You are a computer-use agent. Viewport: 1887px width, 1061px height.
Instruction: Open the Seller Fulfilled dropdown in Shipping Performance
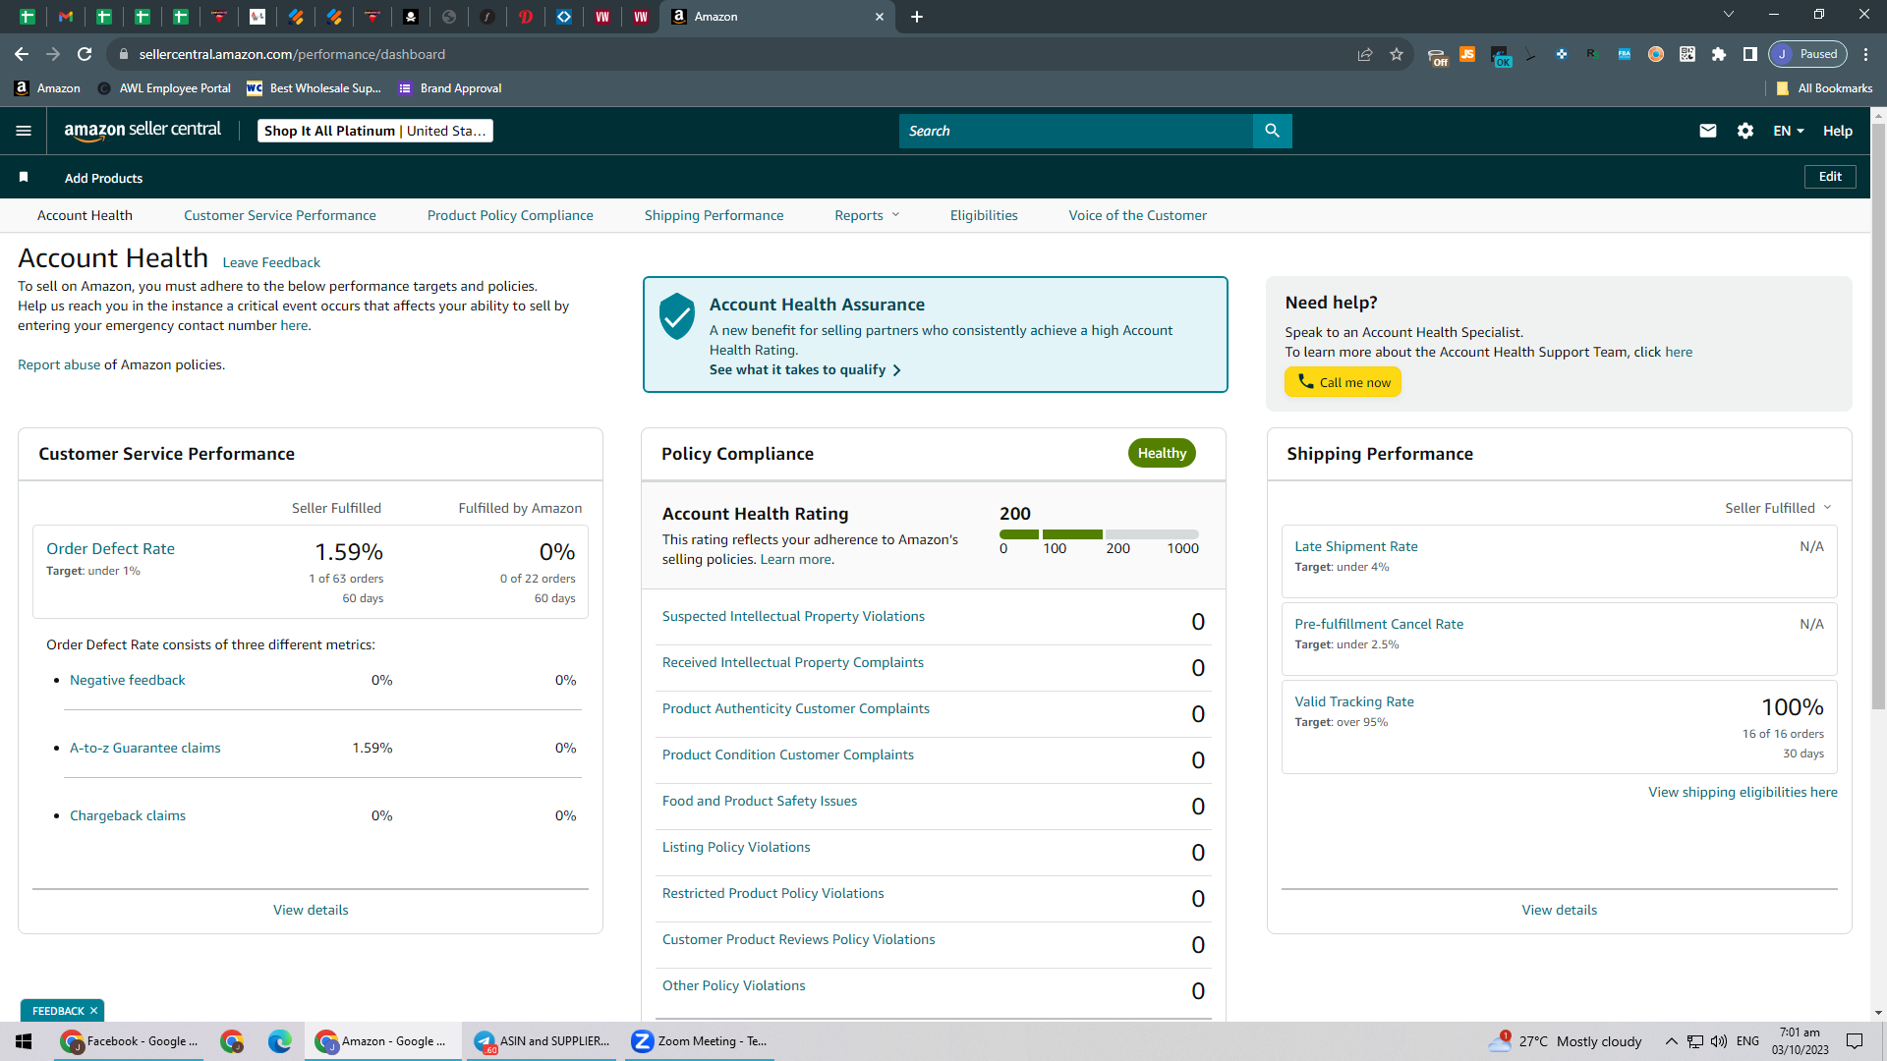coord(1778,508)
